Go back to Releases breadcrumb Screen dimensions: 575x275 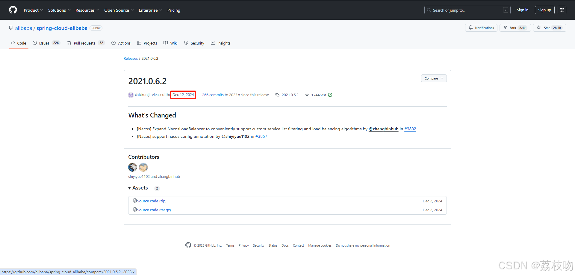131,59
